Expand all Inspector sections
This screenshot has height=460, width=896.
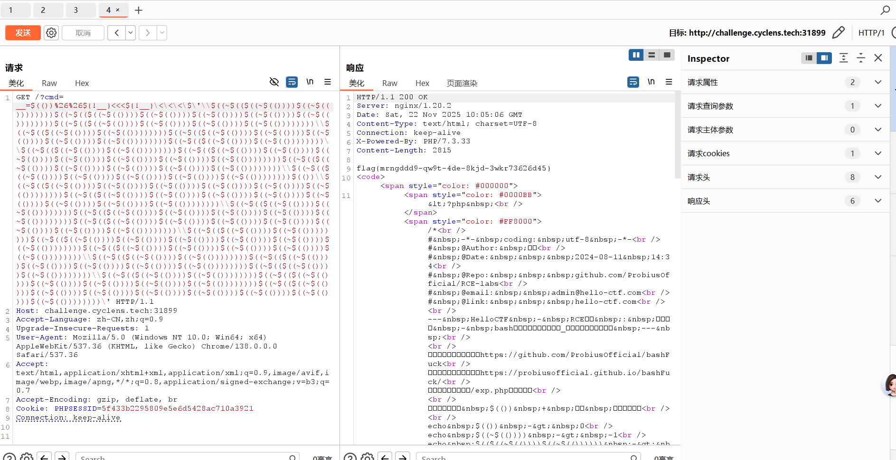point(844,58)
